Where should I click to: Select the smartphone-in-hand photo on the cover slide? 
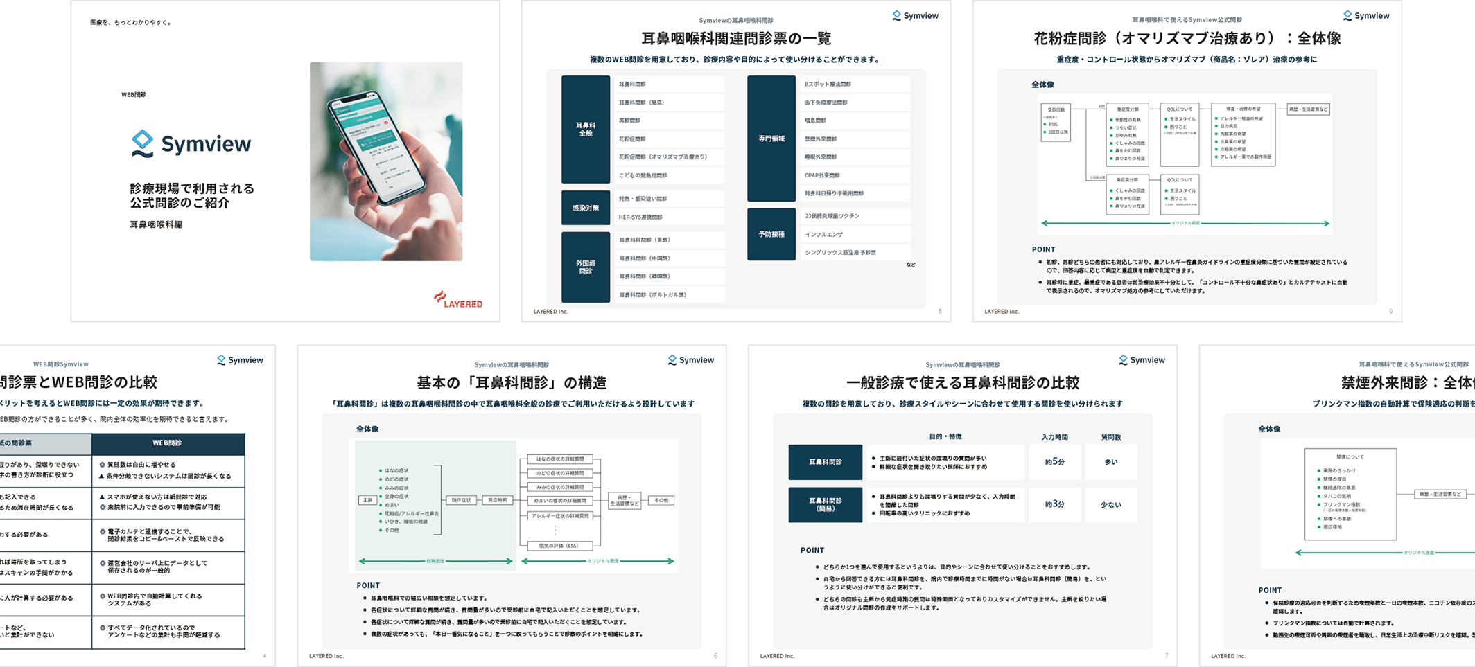(386, 161)
